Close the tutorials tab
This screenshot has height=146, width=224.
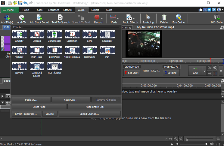pos(130,28)
